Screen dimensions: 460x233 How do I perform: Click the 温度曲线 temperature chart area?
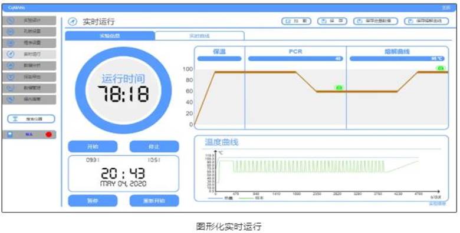pyautogui.click(x=321, y=169)
